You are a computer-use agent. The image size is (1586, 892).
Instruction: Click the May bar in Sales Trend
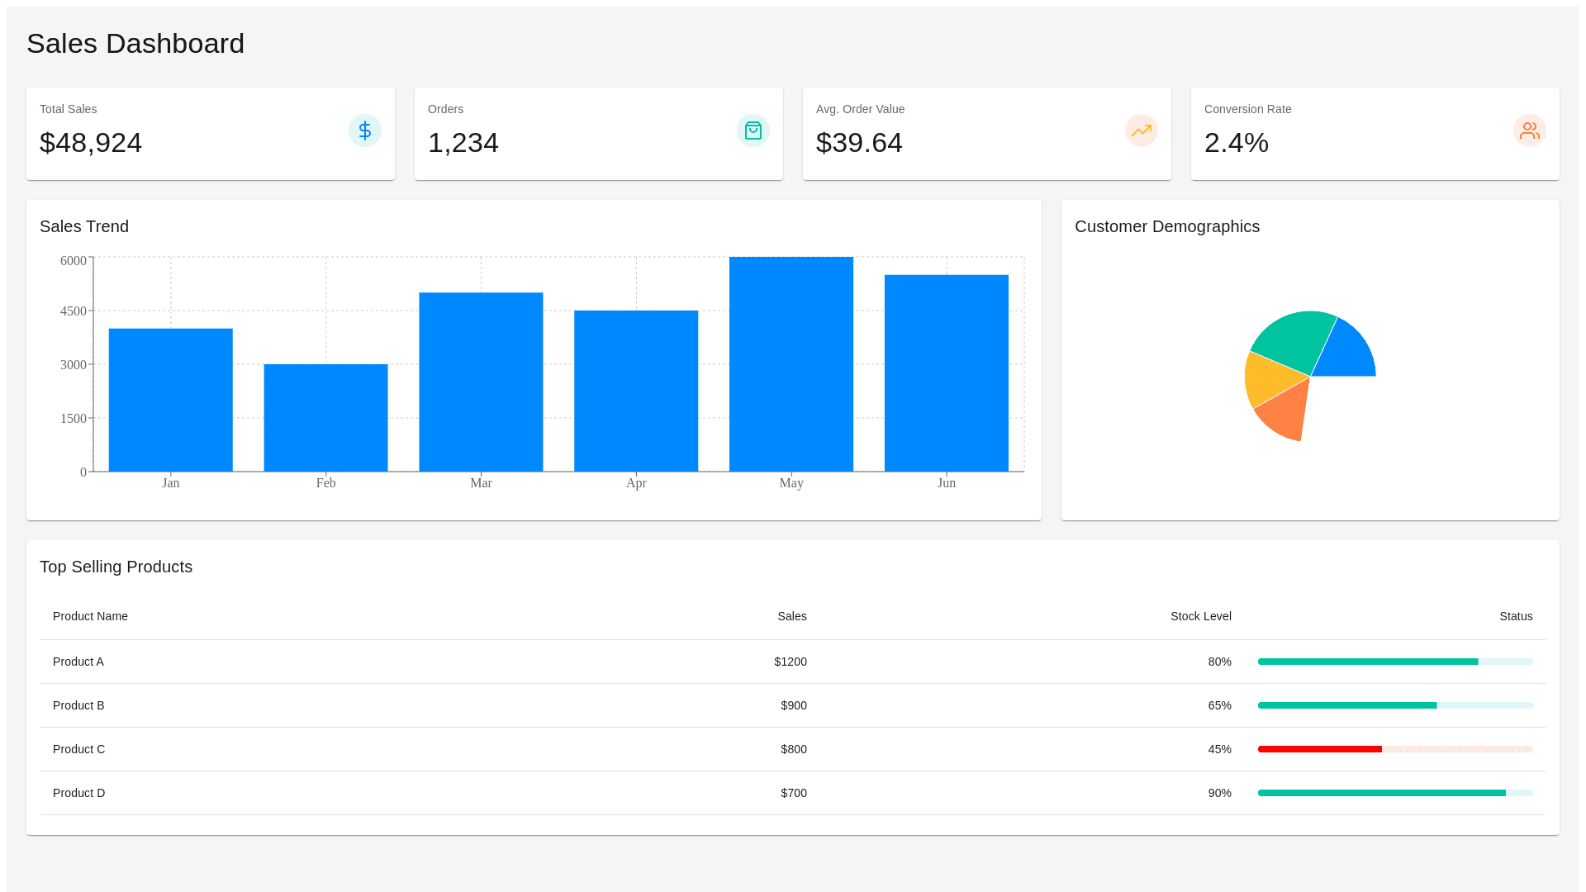(x=791, y=364)
